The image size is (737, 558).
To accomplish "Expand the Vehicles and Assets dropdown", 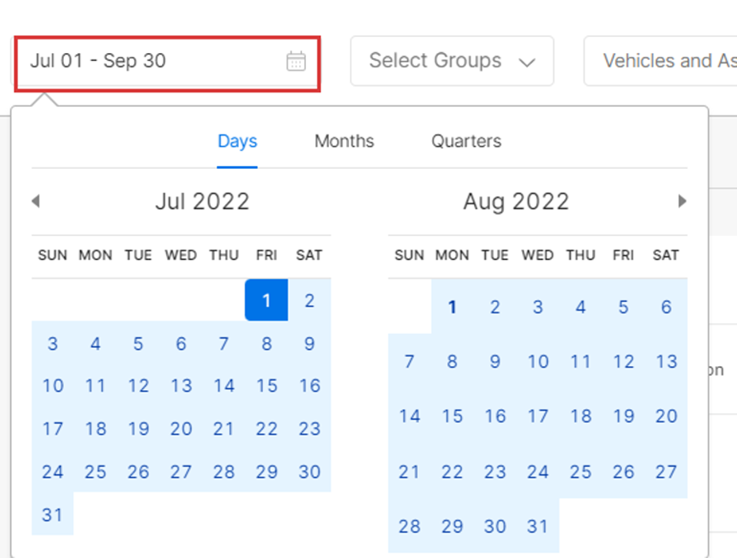I will tap(660, 61).
